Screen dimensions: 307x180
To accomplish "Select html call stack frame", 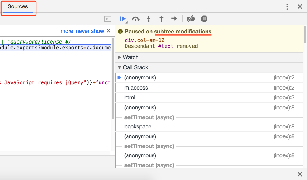I will pyautogui.click(x=130, y=98).
